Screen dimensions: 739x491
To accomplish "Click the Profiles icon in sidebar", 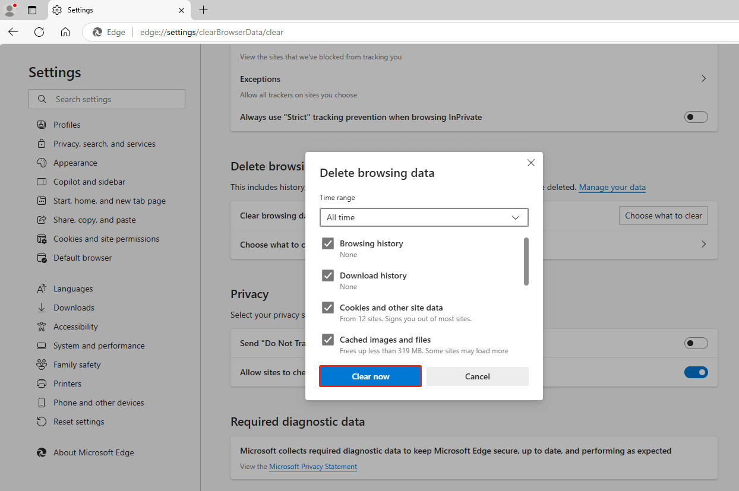I will point(42,125).
